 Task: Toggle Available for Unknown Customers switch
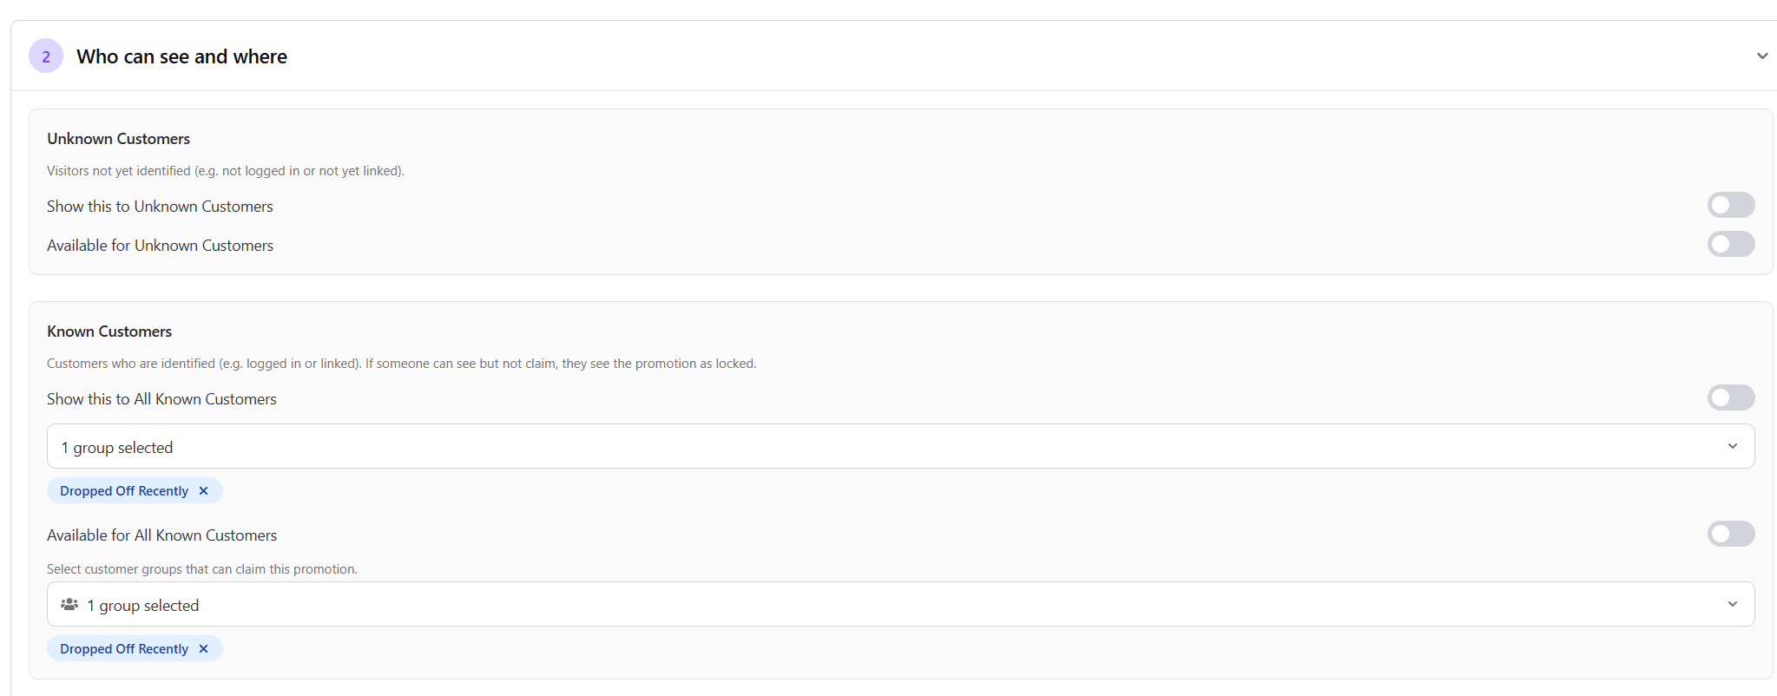pyautogui.click(x=1731, y=245)
